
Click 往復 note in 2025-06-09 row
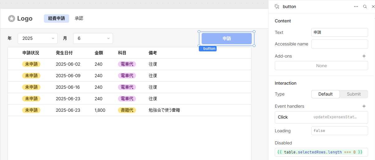(x=153, y=76)
